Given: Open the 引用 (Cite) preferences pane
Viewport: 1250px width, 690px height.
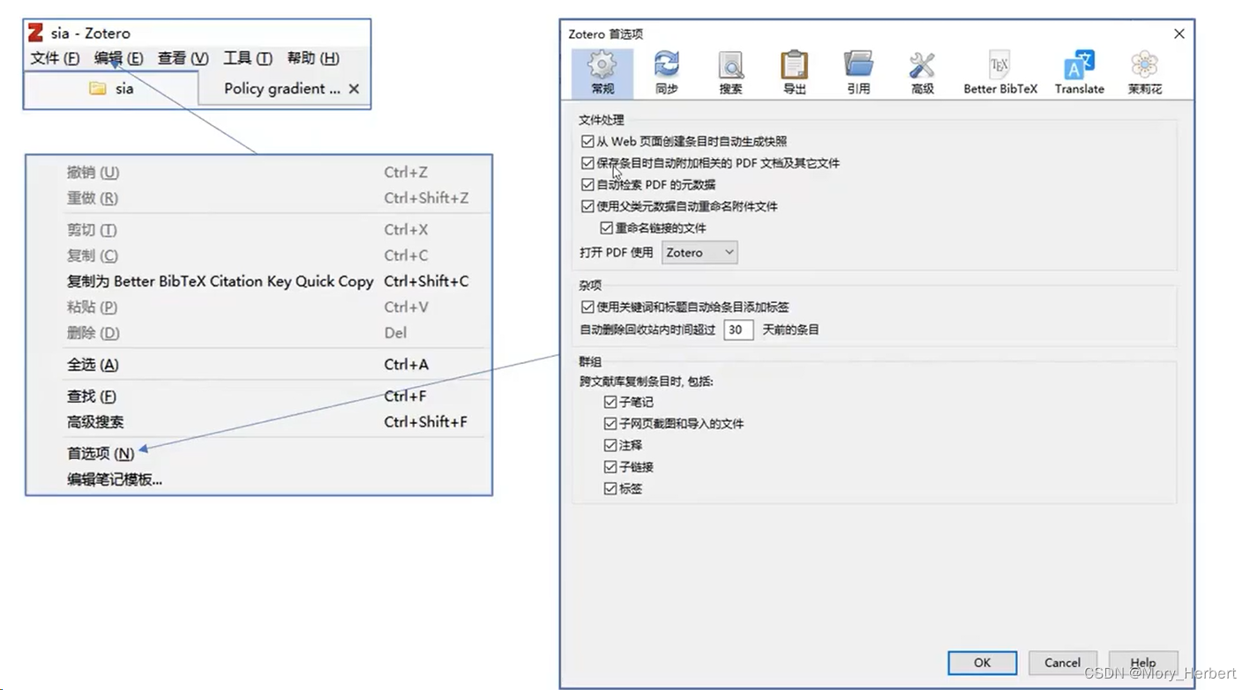Looking at the screenshot, I should (858, 73).
